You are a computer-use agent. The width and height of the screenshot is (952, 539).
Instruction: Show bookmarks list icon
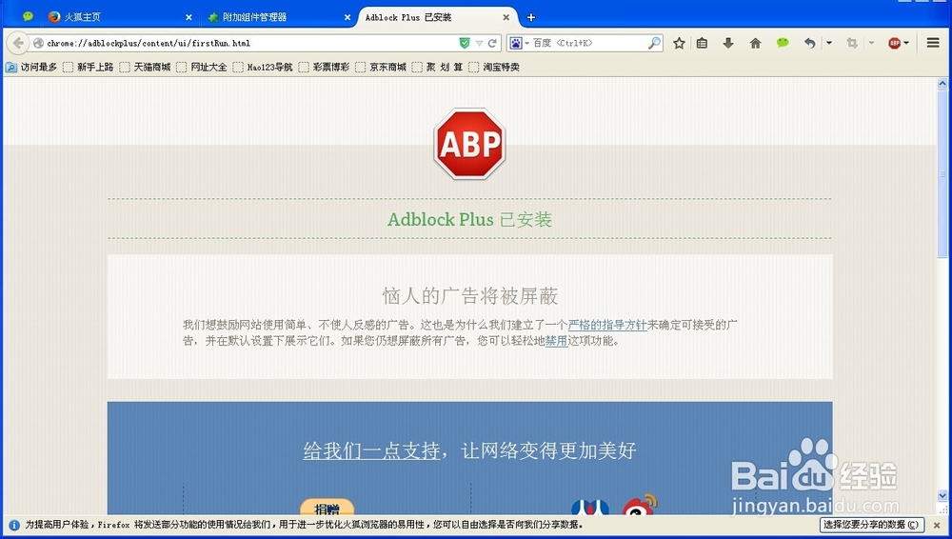[x=702, y=43]
